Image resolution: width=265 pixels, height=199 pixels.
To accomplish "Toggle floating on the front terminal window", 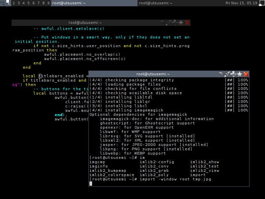I will (221, 74).
